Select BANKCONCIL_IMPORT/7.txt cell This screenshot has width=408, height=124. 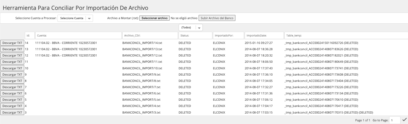point(141,87)
